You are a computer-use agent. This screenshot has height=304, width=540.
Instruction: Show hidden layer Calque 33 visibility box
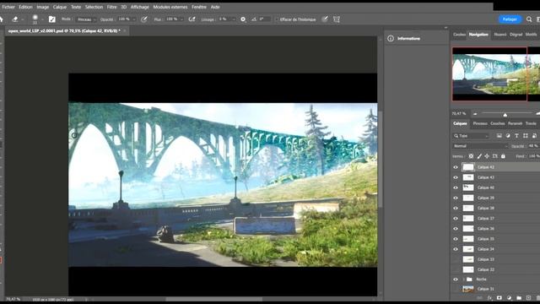[456, 259]
